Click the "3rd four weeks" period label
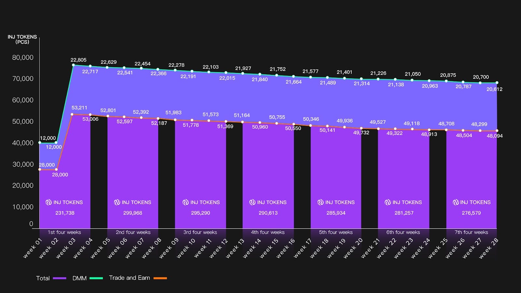The height and width of the screenshot is (293, 521). [x=200, y=232]
